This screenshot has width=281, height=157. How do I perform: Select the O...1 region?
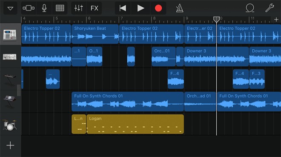(95, 56)
